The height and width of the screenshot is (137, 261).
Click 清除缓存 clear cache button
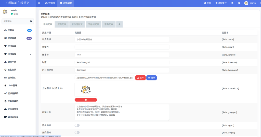click(x=221, y=3)
